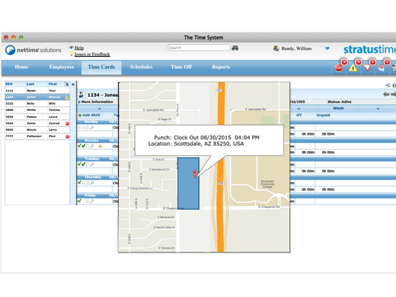Viewport: 396px width, 297px height.
Task: Select employee row 7777 Patterson Paul
Action: (37, 137)
